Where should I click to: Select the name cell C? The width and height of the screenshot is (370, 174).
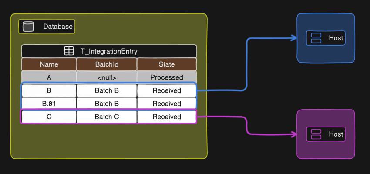[49, 117]
